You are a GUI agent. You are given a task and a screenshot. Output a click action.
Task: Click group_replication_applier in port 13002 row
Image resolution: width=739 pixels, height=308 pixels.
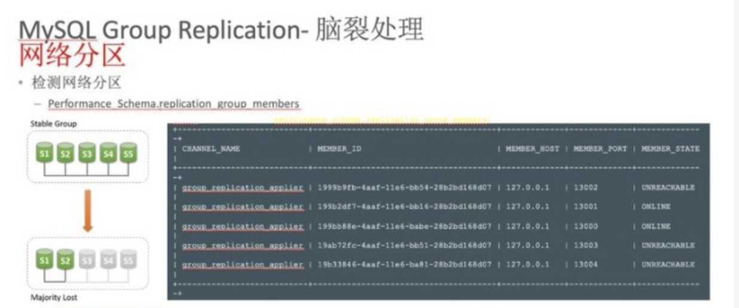pos(243,187)
